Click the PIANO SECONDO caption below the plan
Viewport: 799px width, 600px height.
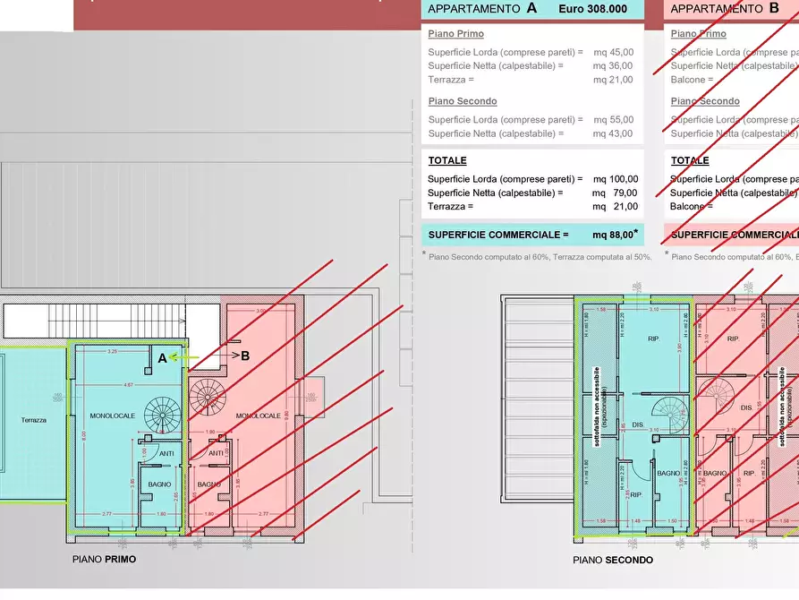(613, 560)
